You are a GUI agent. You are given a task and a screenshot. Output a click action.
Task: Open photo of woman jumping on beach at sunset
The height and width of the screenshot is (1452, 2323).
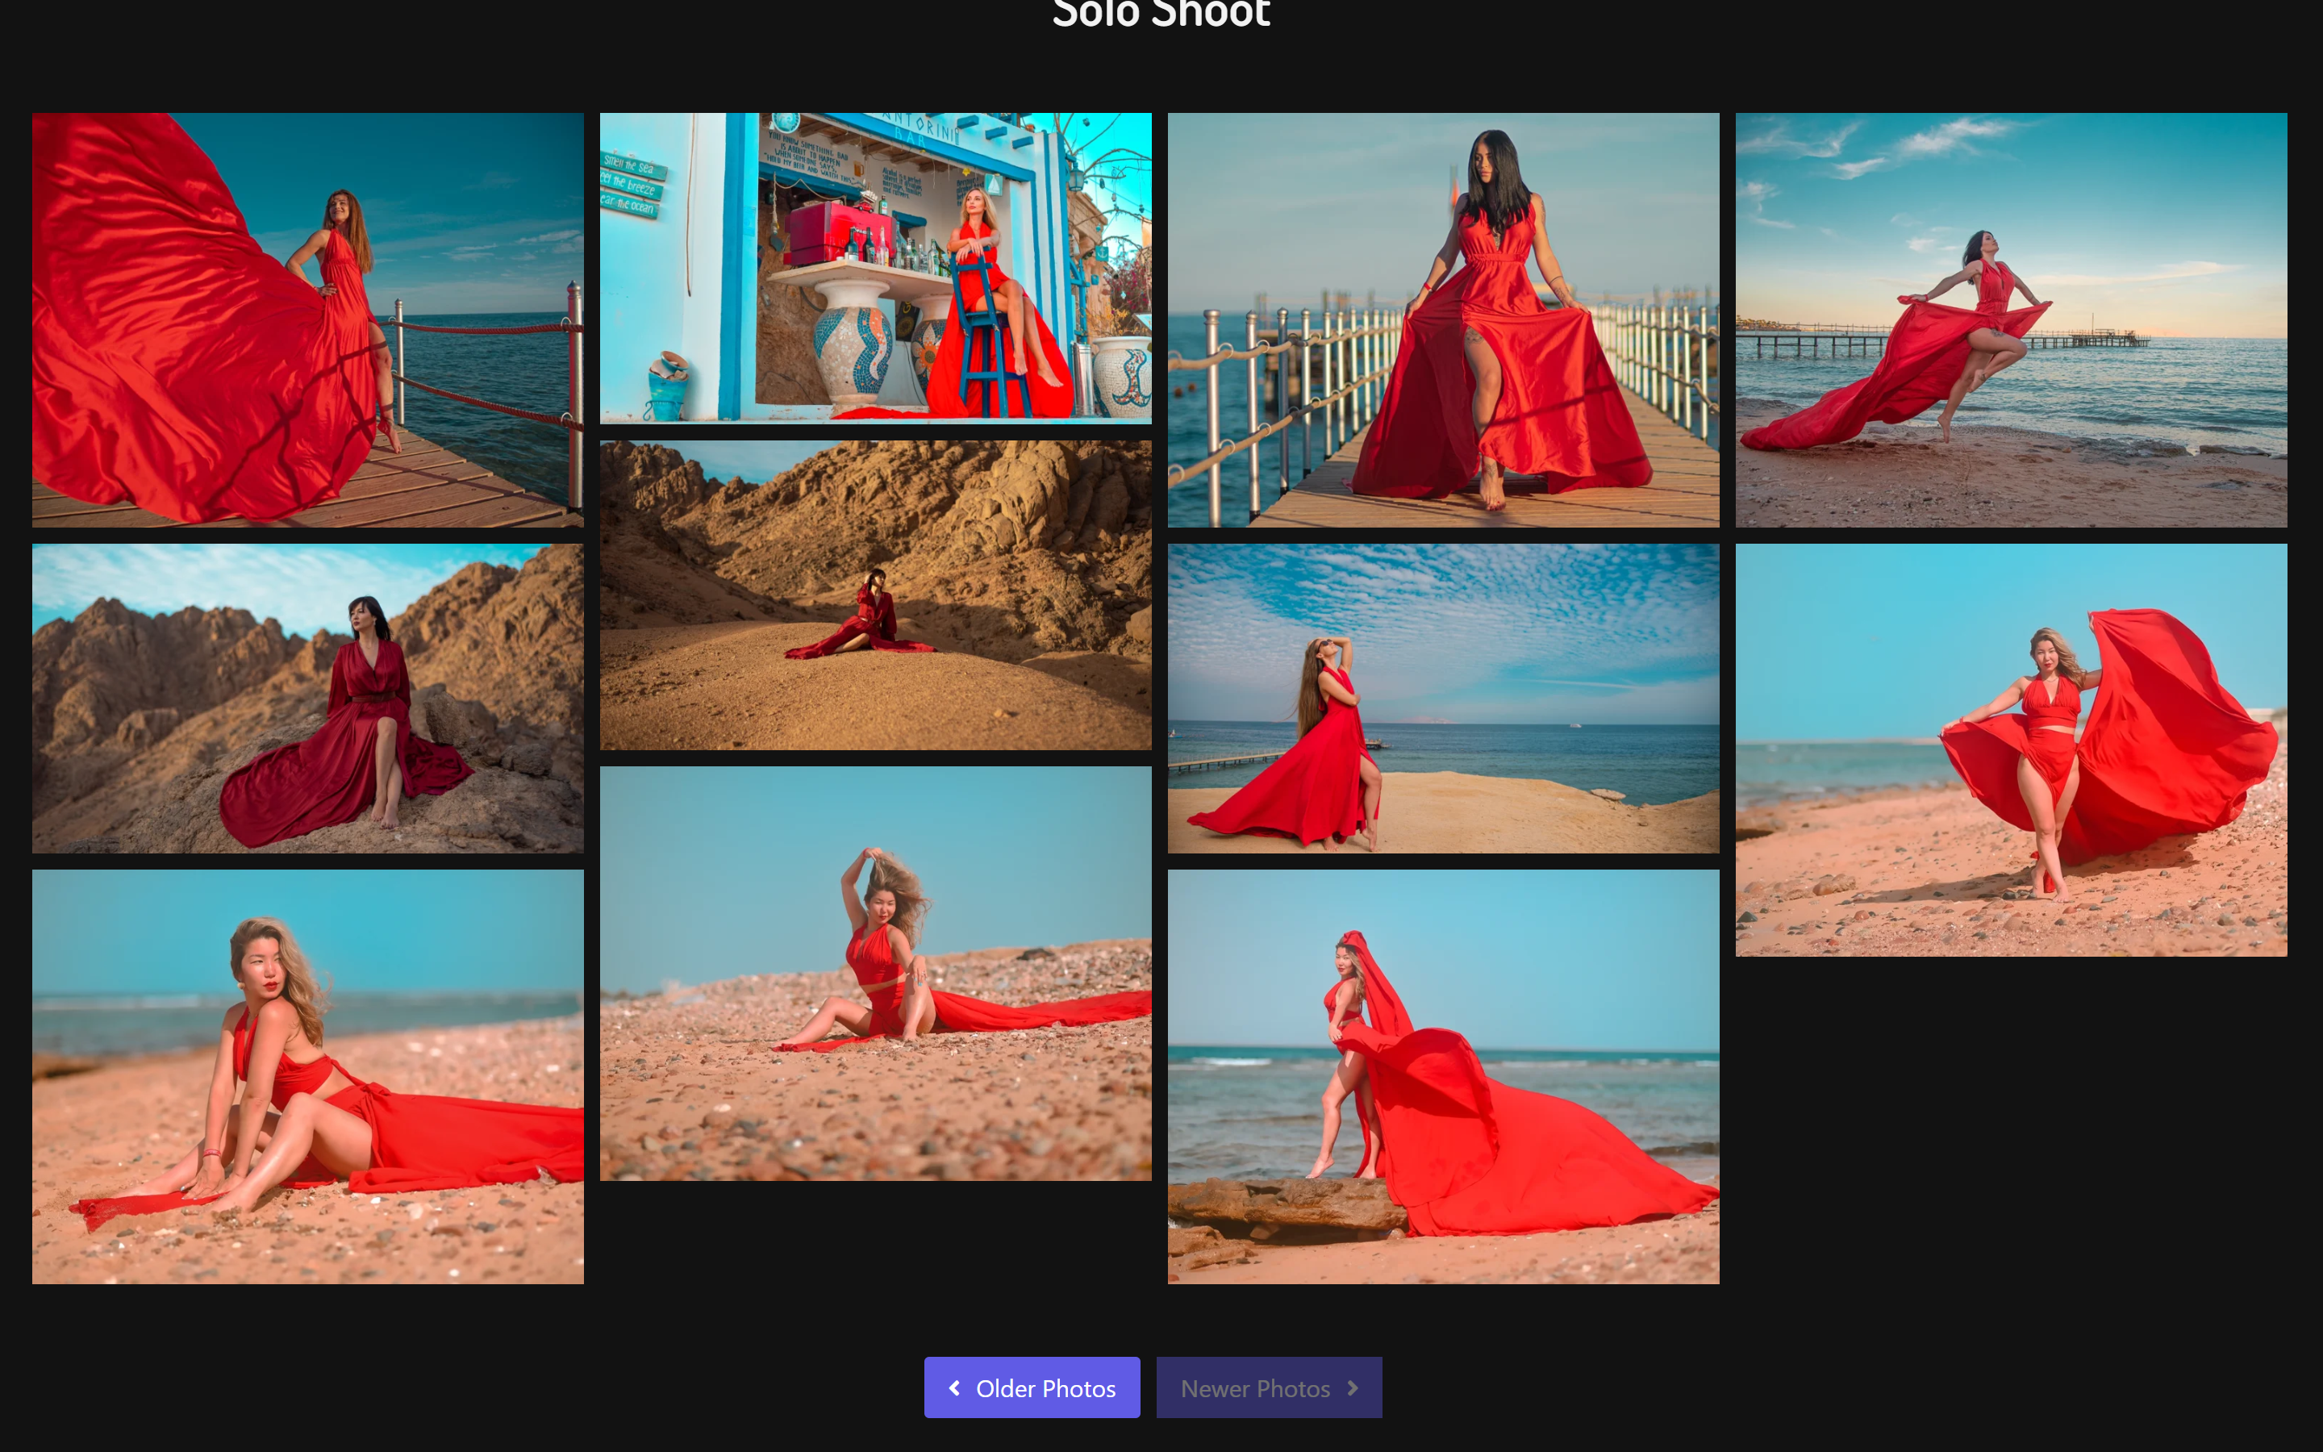coord(2011,319)
